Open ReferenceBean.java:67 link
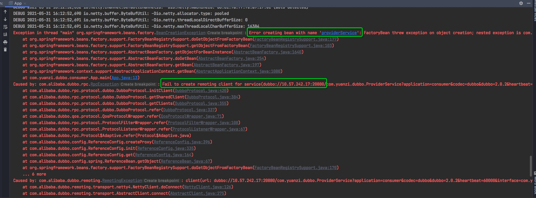The image size is (536, 198). coord(185,161)
